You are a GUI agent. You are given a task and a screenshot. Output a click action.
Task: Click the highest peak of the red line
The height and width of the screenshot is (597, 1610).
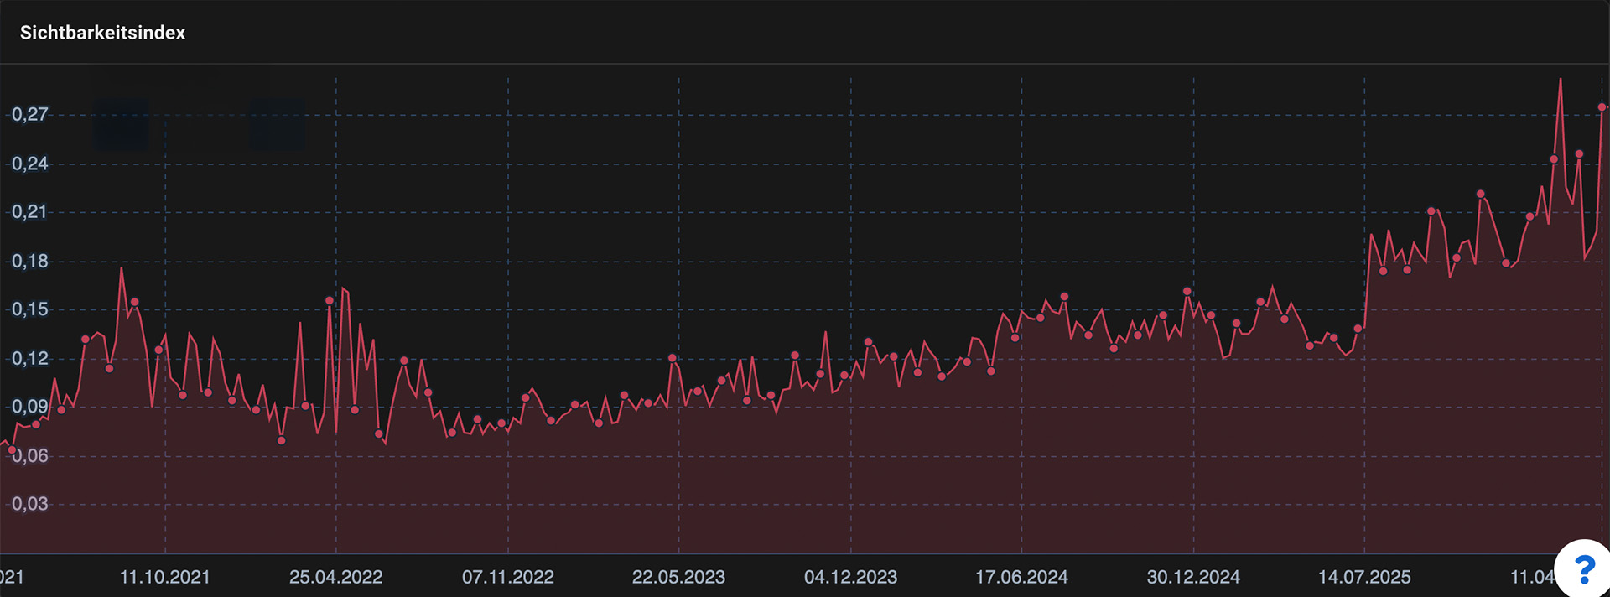1560,80
